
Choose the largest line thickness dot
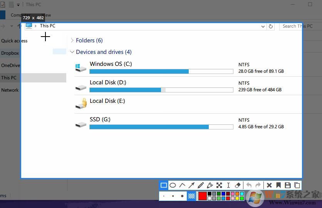(x=182, y=196)
